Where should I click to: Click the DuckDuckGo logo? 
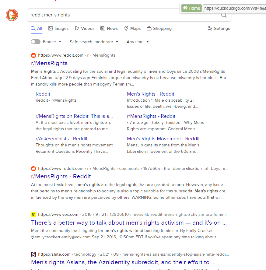click(x=12, y=15)
